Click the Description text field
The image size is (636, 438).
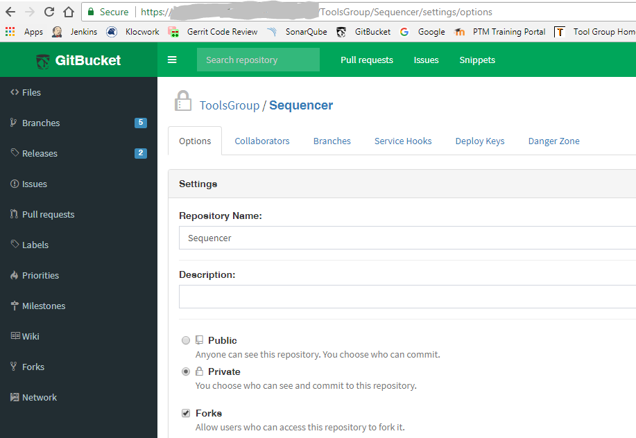(x=402, y=297)
